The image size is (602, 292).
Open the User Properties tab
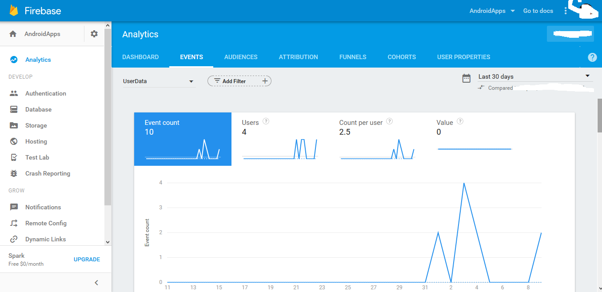click(464, 57)
